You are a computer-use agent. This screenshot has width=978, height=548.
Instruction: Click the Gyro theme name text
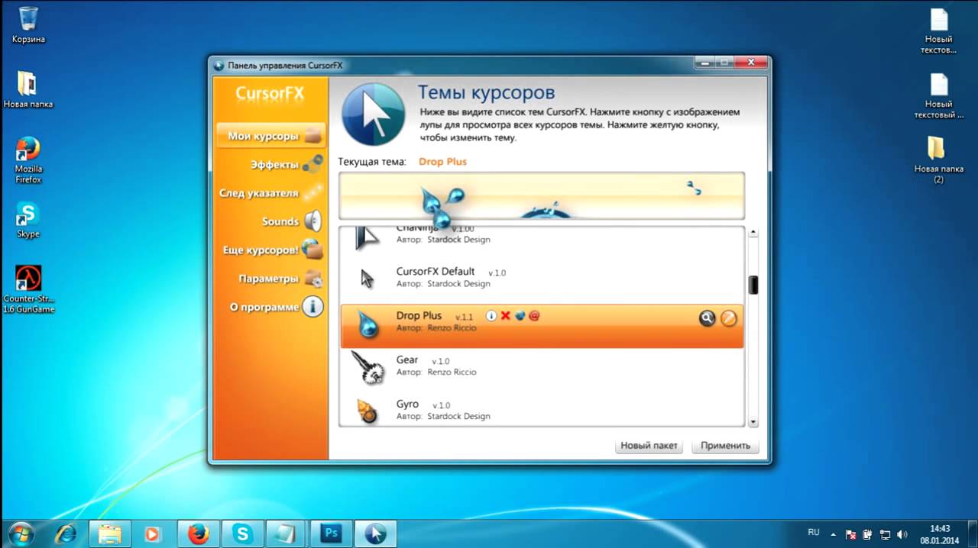[407, 404]
